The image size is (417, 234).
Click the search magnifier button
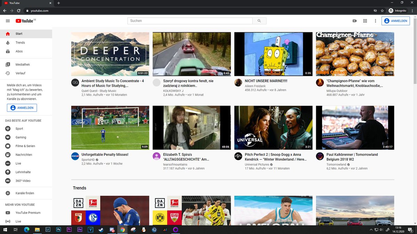pos(259,21)
